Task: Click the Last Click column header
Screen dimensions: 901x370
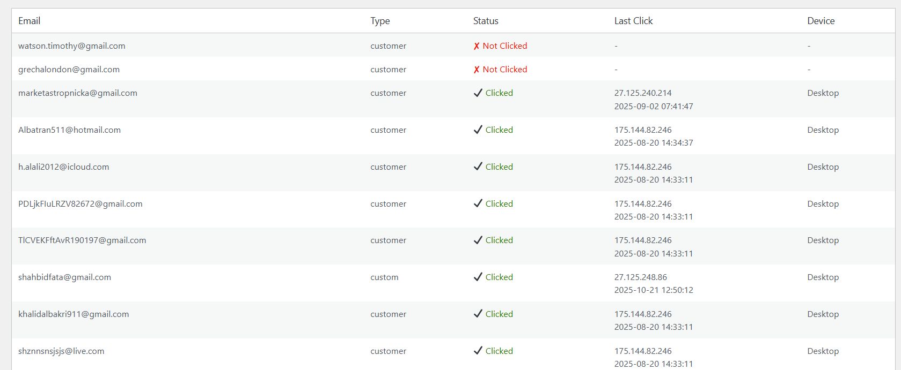Action: 633,21
